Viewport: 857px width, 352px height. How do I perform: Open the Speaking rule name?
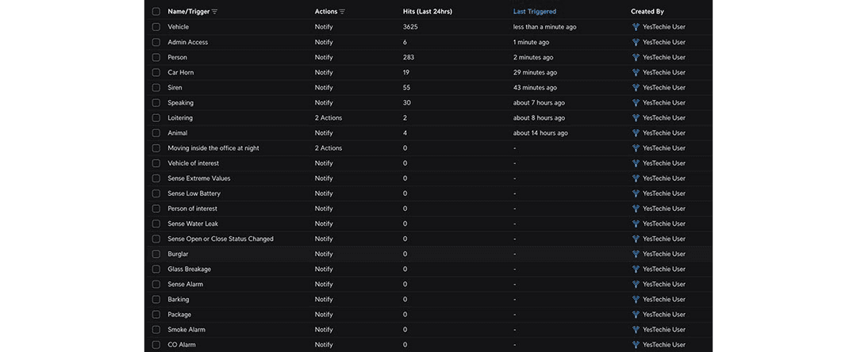tap(180, 102)
